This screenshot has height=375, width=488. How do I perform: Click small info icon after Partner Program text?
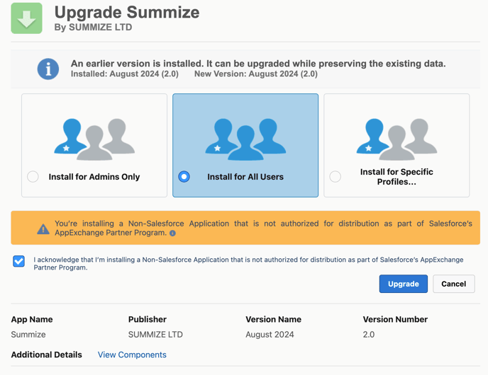(x=172, y=233)
